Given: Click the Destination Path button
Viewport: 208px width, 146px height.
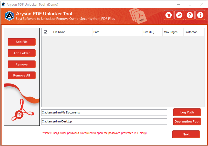Looking at the screenshot, I should point(187,121).
